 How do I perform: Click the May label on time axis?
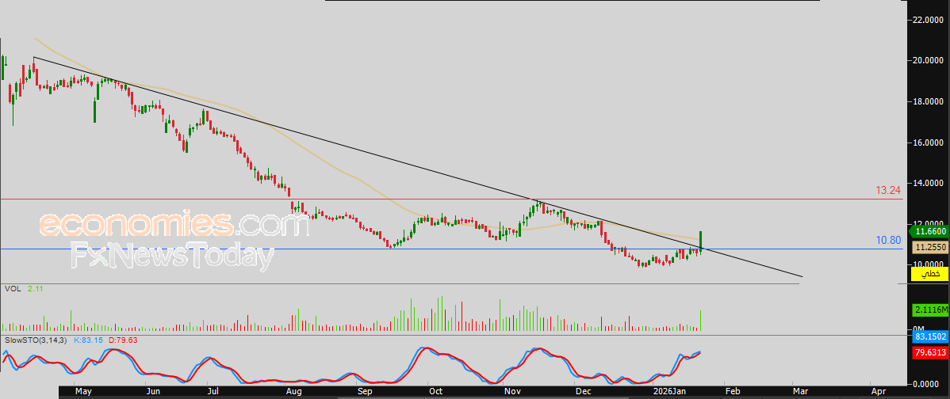tap(83, 391)
